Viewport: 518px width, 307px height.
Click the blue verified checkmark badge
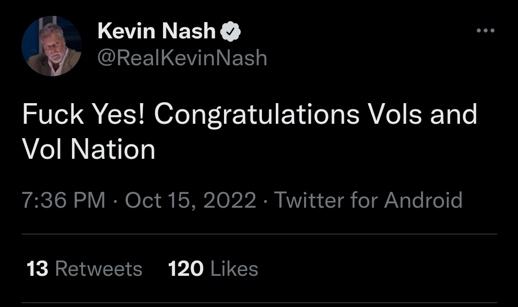point(230,32)
